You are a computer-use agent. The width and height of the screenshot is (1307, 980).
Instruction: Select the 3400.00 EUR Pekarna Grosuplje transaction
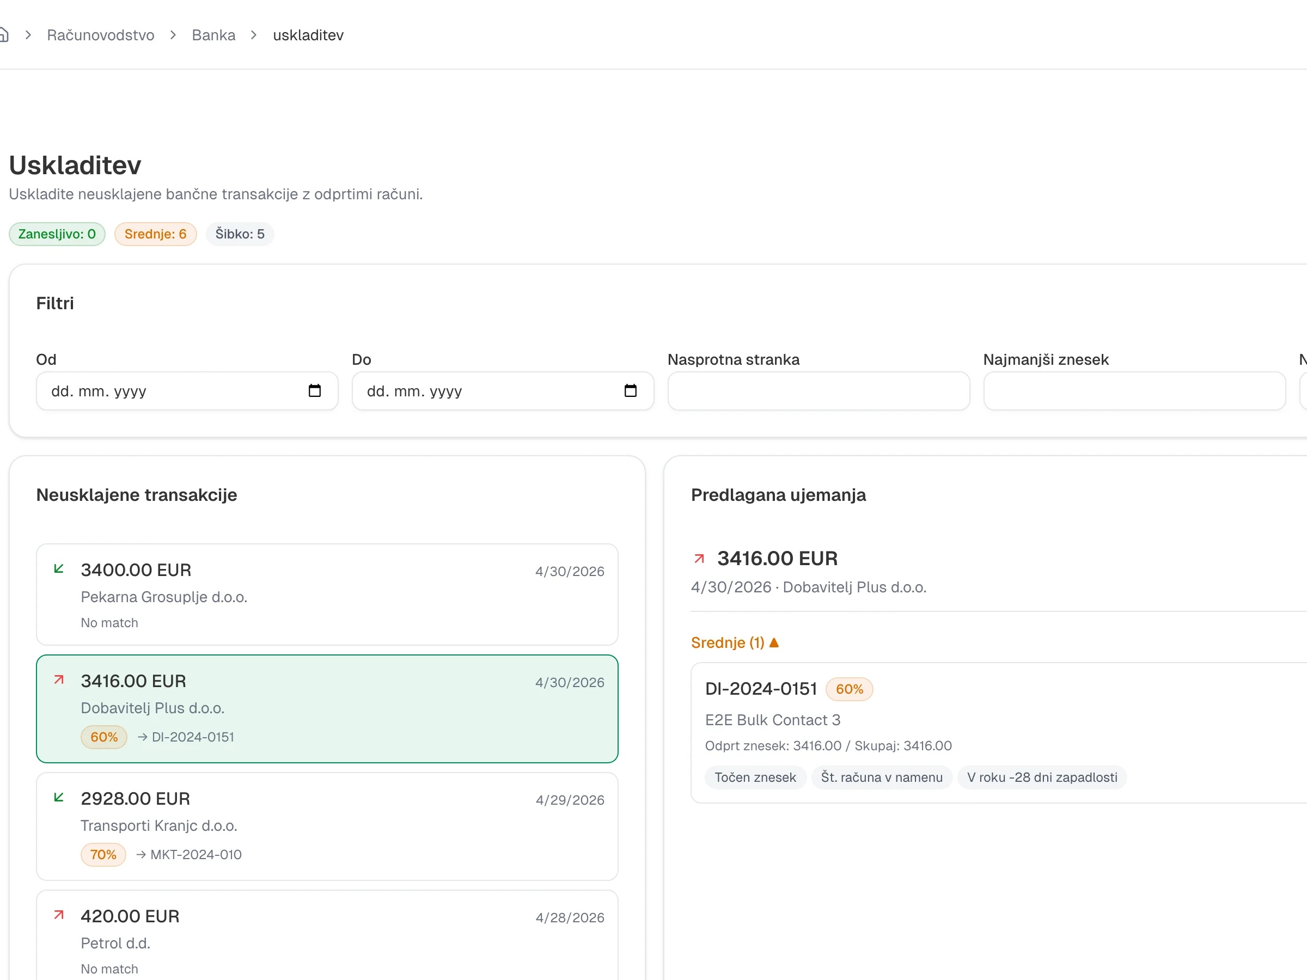pos(327,595)
